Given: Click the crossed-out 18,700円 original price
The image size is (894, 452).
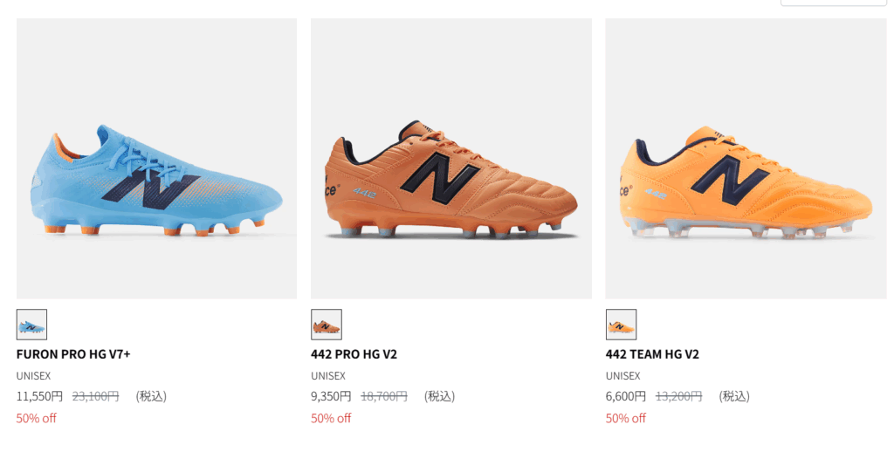Looking at the screenshot, I should coord(384,396).
